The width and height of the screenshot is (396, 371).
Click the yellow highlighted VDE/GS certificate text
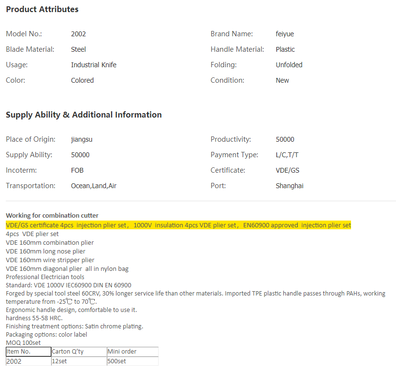178,225
